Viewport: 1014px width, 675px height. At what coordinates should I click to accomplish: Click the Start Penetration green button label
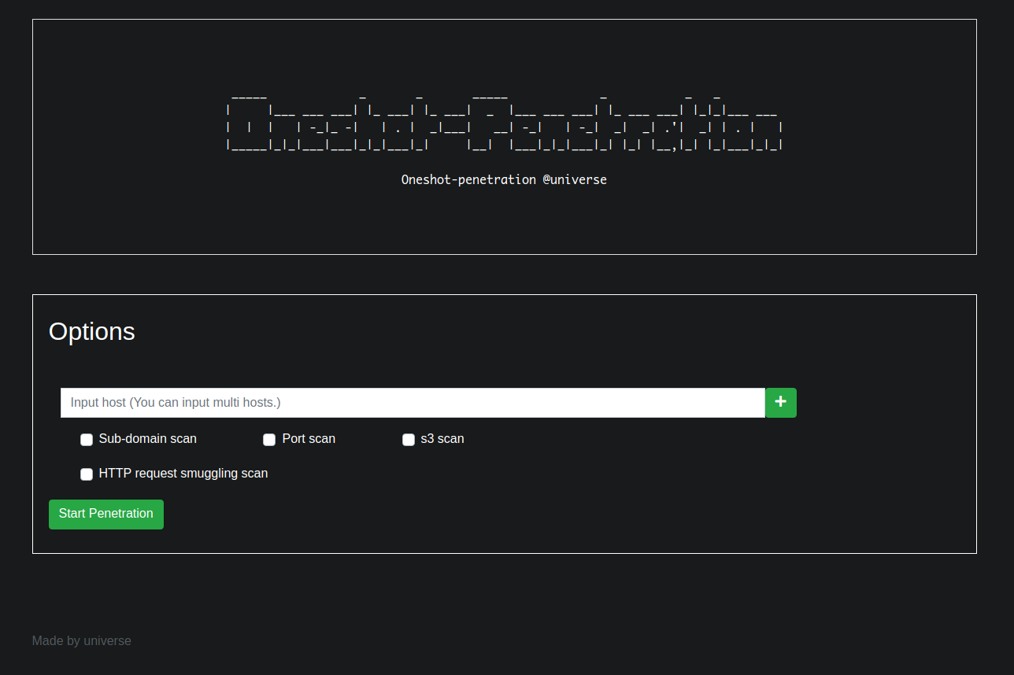point(105,513)
